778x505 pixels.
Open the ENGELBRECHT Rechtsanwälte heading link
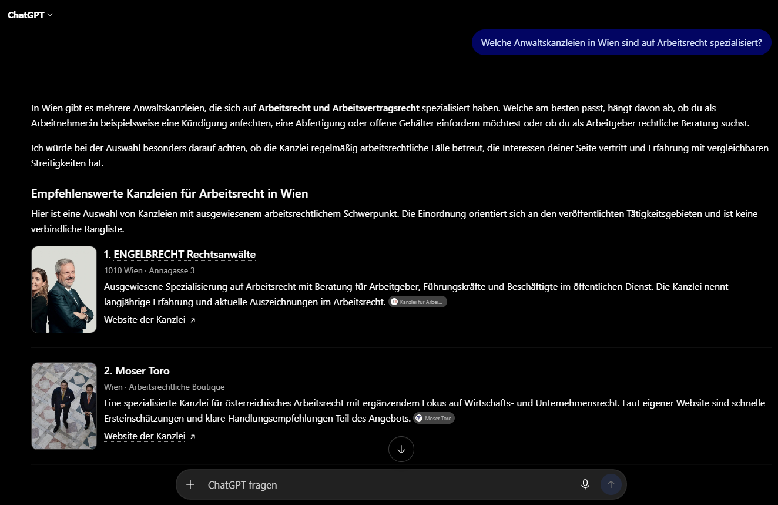pos(185,255)
